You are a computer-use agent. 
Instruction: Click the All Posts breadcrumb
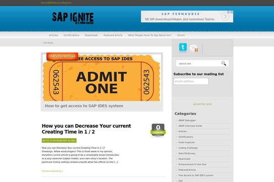coord(48,43)
